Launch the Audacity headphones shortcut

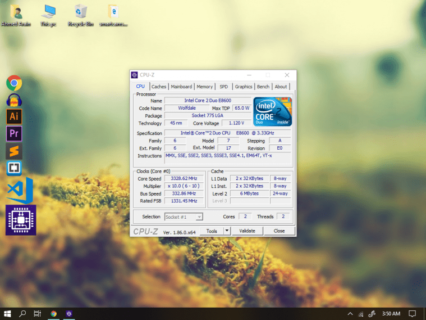14,100
